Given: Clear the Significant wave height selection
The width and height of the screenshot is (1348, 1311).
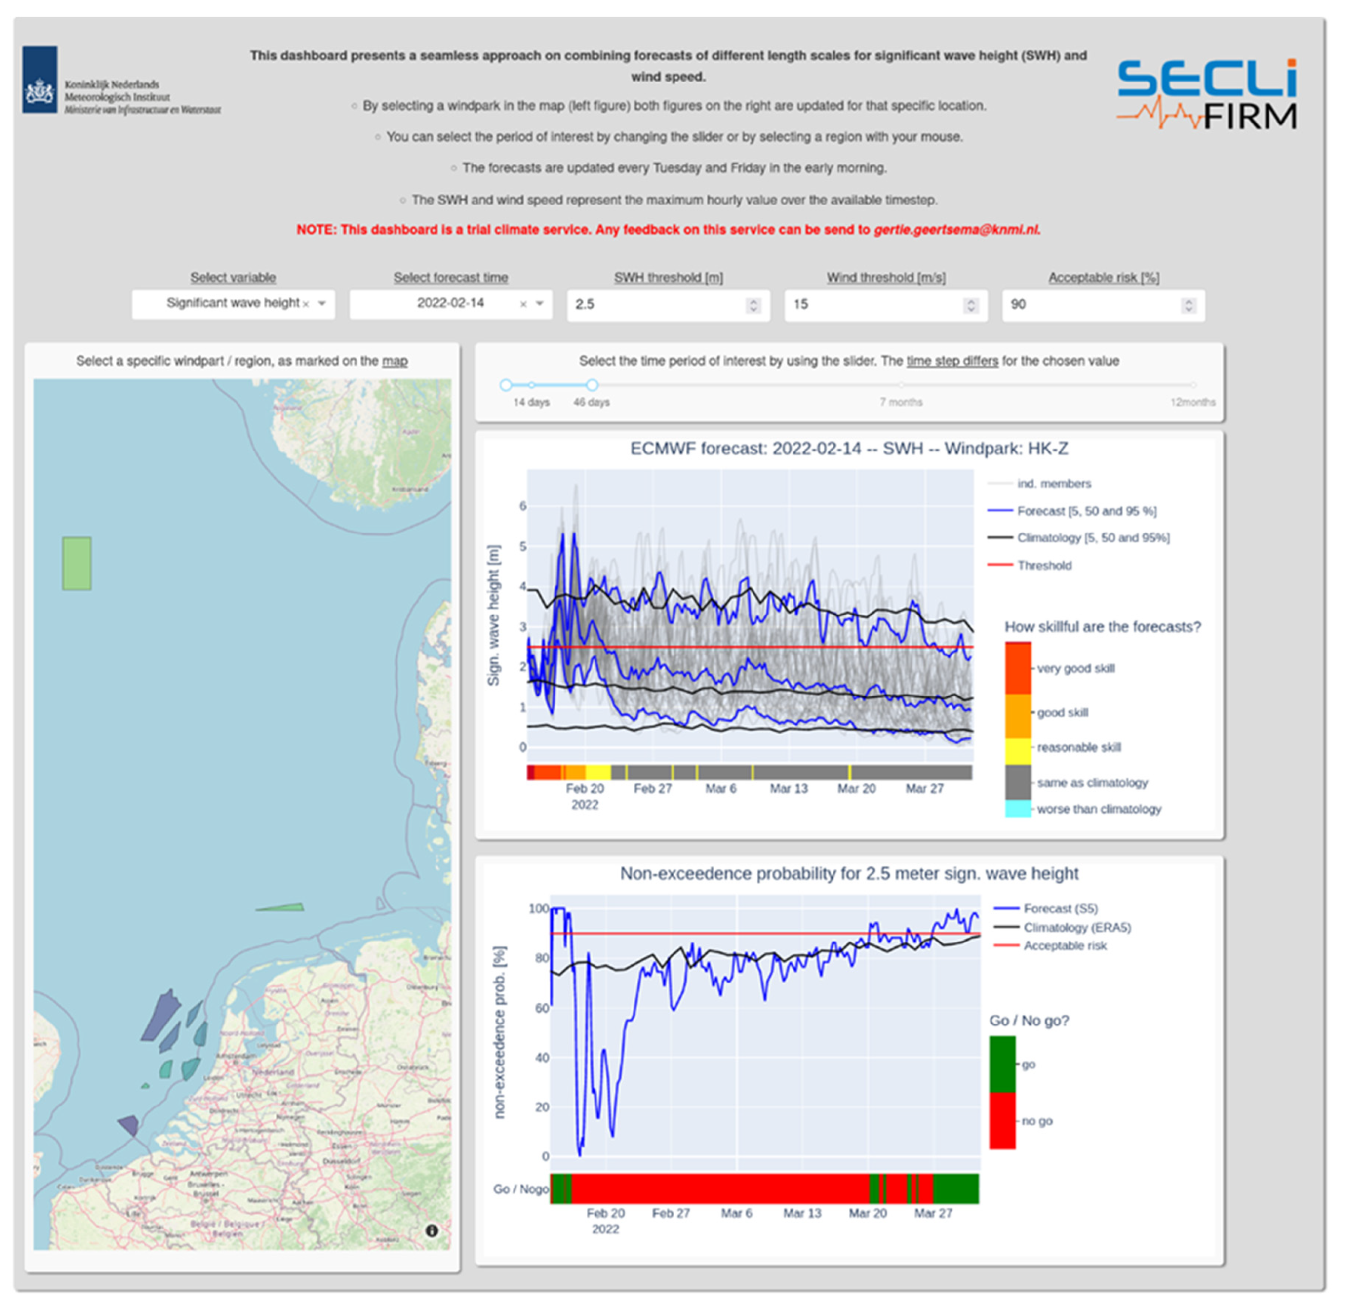Looking at the screenshot, I should 306,304.
